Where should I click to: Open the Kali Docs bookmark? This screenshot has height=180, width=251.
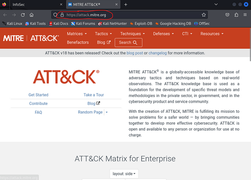(x=58, y=24)
